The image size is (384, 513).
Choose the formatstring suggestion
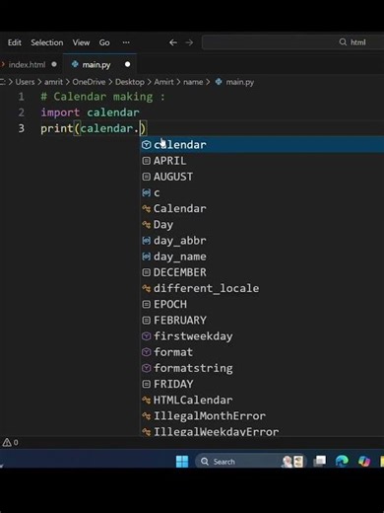coord(262,368)
